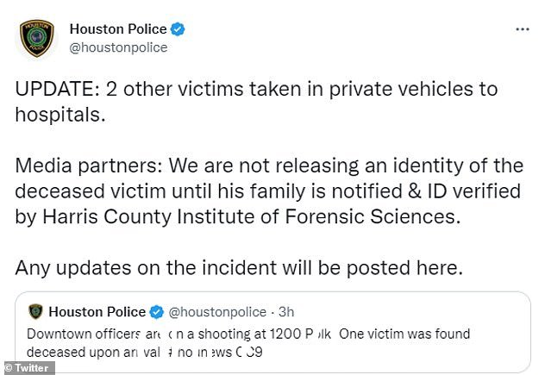Open the 3h timestamp of the quoted tweet
Image resolution: width=545 pixels, height=375 pixels.
[x=286, y=312]
